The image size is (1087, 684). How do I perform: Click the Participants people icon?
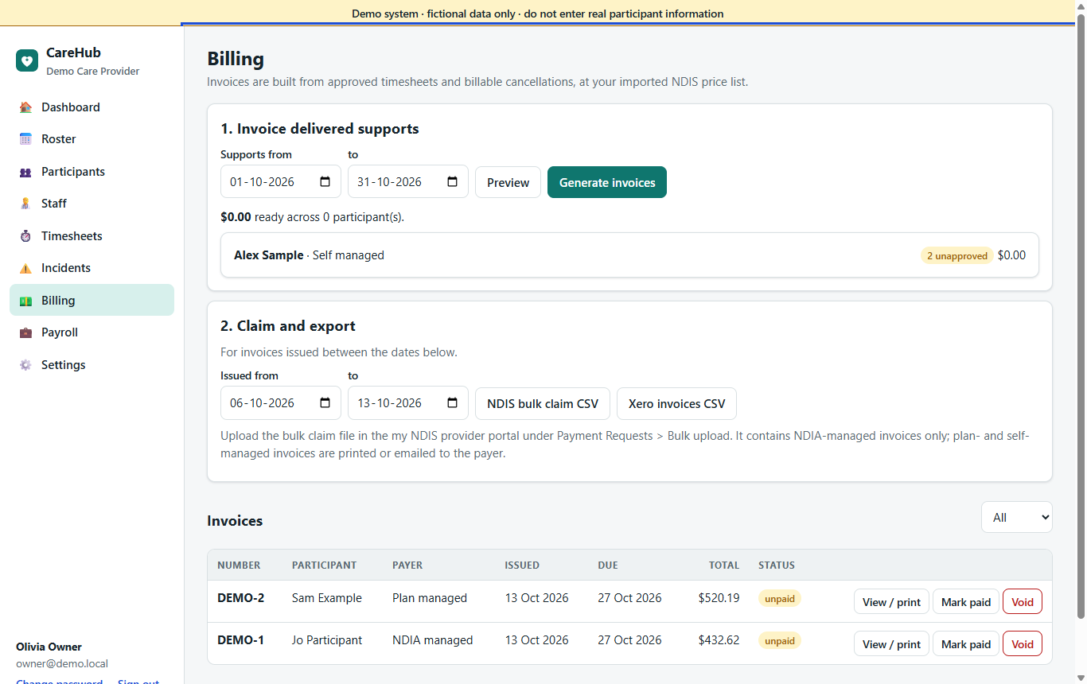[x=25, y=172]
